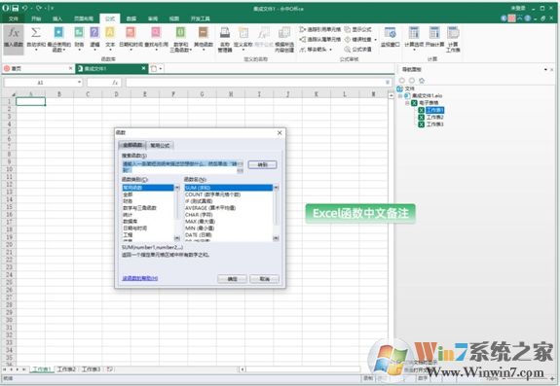Select All Functions tab in function dialog
The image size is (560, 386).
(132, 145)
